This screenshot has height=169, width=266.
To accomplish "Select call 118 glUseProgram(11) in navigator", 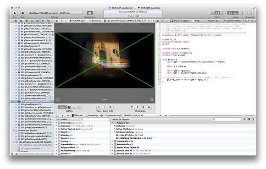I will [x=32, y=104].
